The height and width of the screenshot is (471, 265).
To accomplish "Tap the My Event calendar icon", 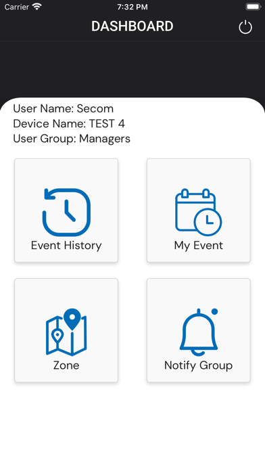I will (198, 212).
